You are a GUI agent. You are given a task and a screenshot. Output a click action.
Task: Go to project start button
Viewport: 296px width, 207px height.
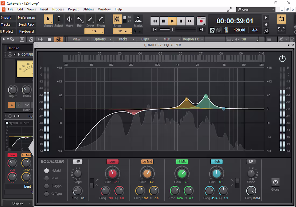coord(155,29)
